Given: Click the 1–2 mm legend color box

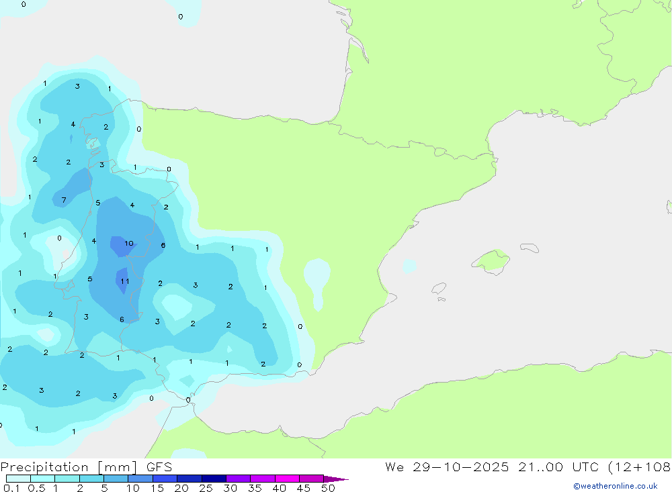Looking at the screenshot, I should pos(67,479).
